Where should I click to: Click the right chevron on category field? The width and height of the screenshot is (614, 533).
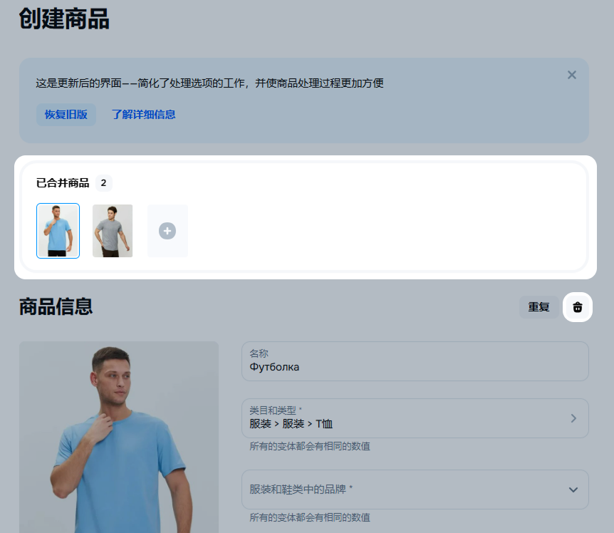pyautogui.click(x=573, y=418)
